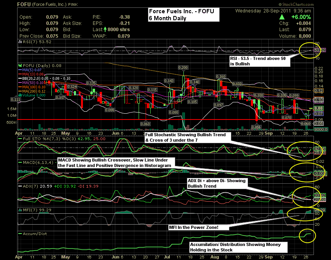Click the Force Fuels Inc. - FOFU title box

184,14
